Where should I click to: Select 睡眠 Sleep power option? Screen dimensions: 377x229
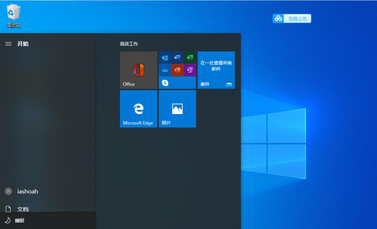click(47, 220)
